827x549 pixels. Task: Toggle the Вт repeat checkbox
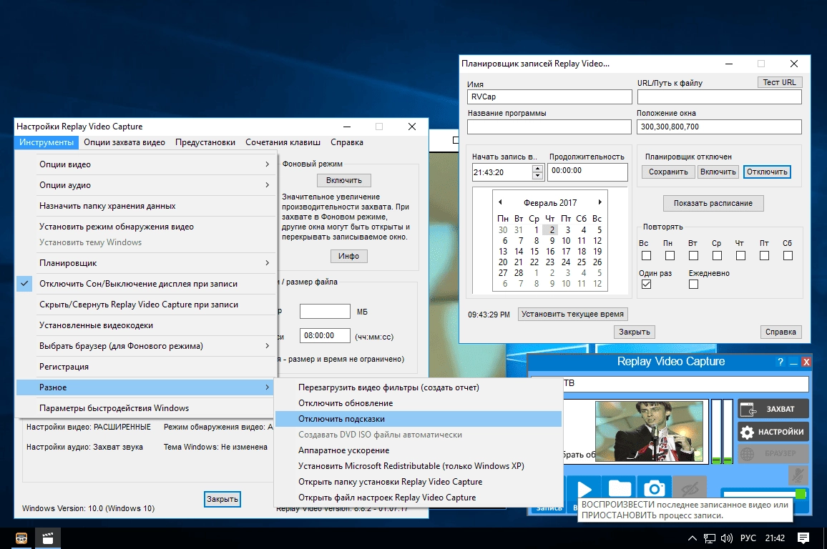[x=693, y=255]
